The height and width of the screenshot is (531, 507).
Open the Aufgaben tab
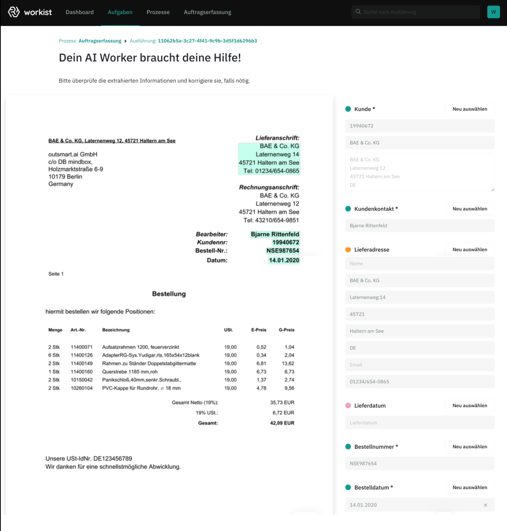click(x=120, y=12)
